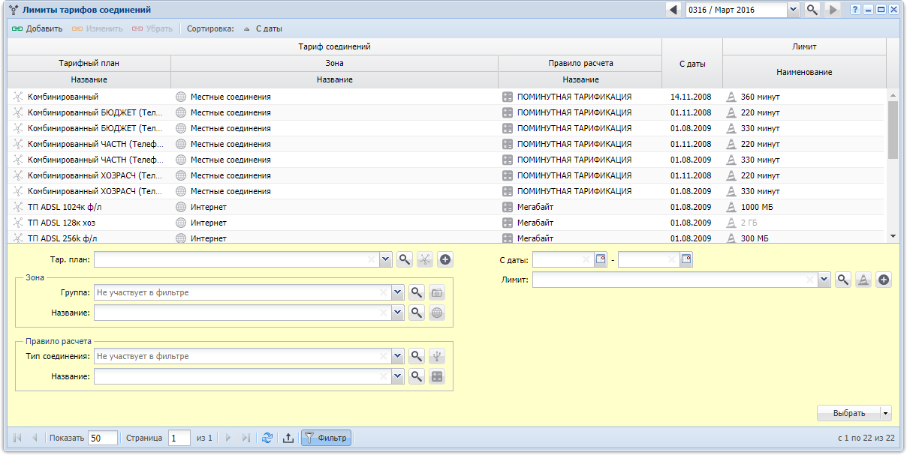Click the С даты column header
The width and height of the screenshot is (907, 455).
pyautogui.click(x=692, y=64)
